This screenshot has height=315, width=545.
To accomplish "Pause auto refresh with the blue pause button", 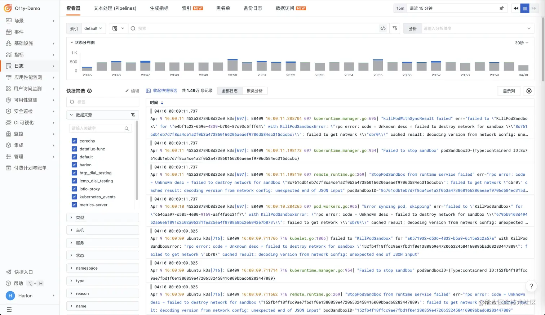I will tap(525, 8).
